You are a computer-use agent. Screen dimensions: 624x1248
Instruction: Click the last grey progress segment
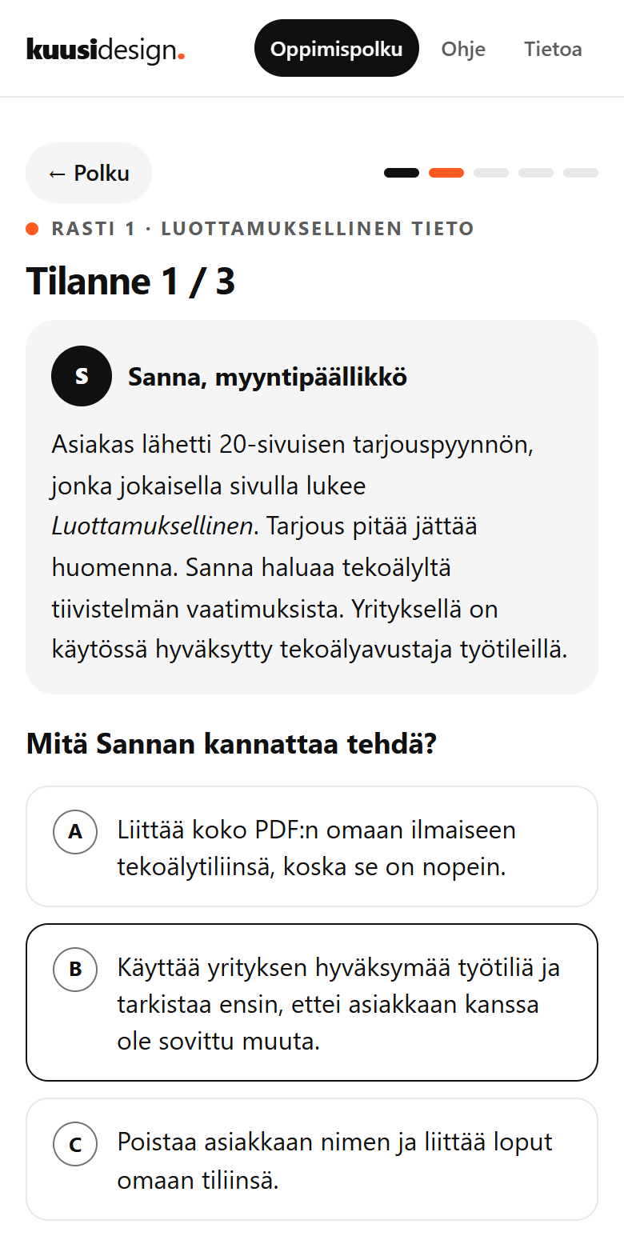(581, 173)
